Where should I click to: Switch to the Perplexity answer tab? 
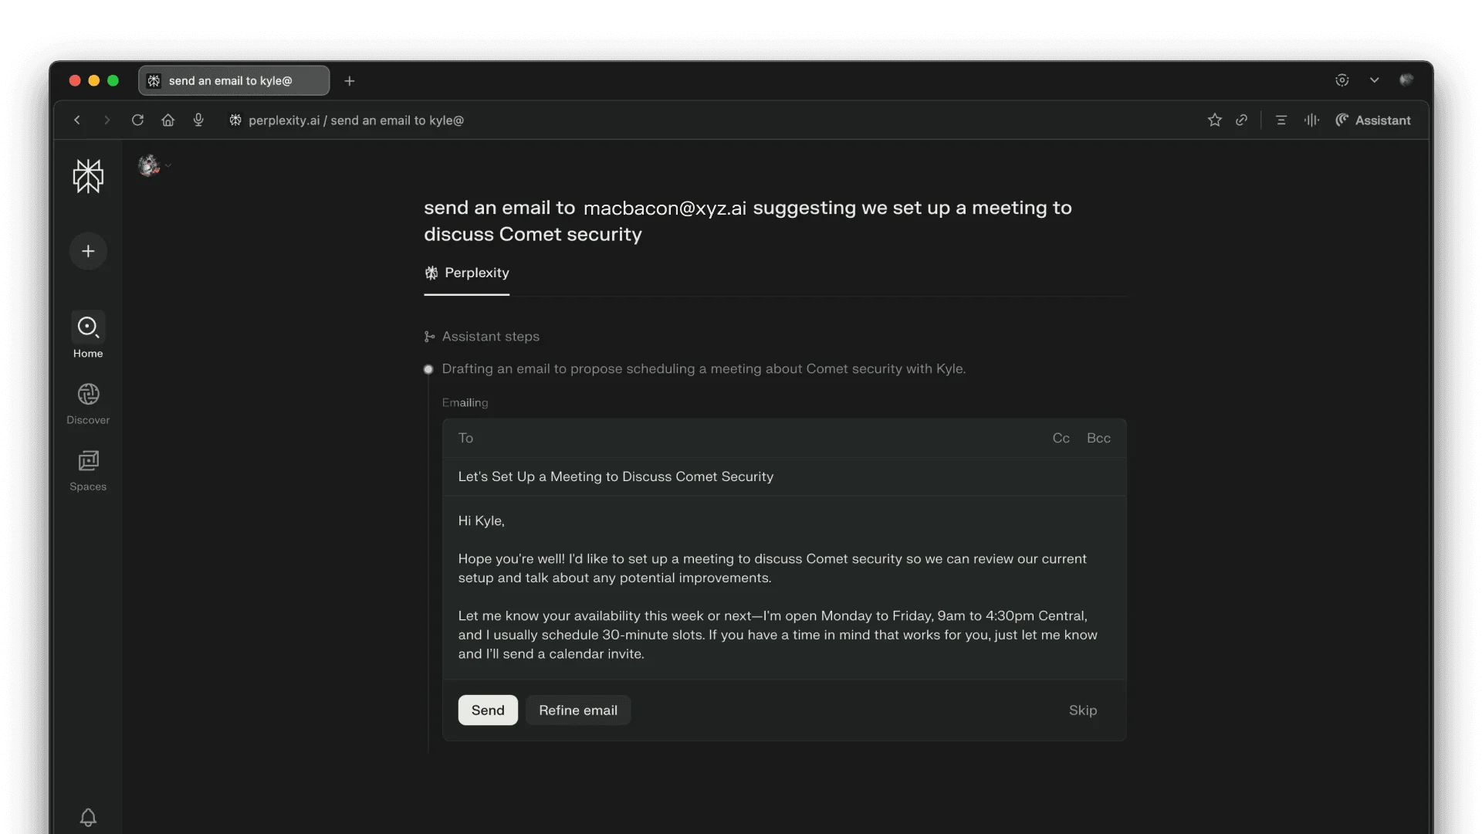(x=467, y=273)
